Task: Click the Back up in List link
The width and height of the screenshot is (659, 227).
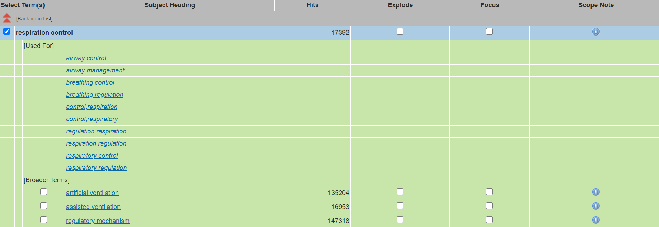Action: point(34,19)
